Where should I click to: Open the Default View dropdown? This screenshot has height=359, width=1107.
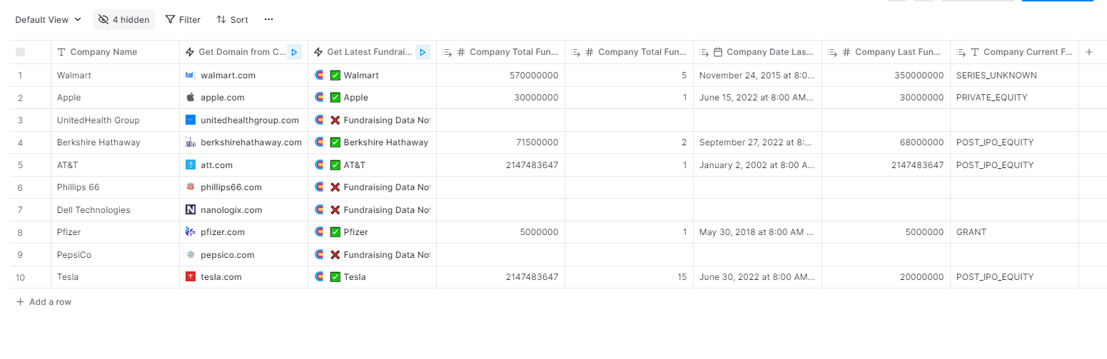pyautogui.click(x=48, y=20)
